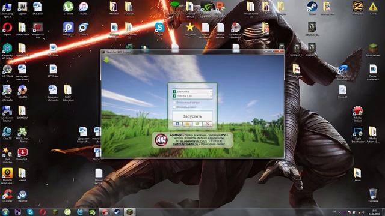The image size is (385, 216).
Task: Tick the checkbox above "Обновить клиент"
Action: [x=174, y=103]
